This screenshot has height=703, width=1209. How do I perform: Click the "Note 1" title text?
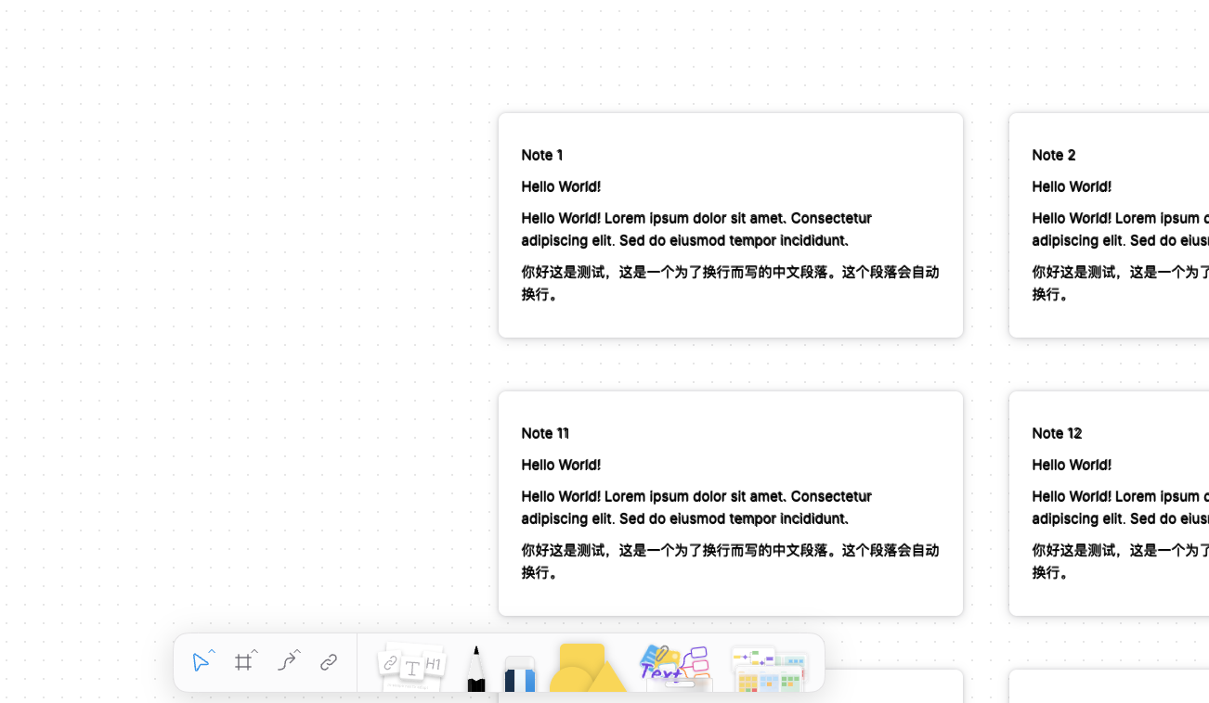[x=541, y=155]
